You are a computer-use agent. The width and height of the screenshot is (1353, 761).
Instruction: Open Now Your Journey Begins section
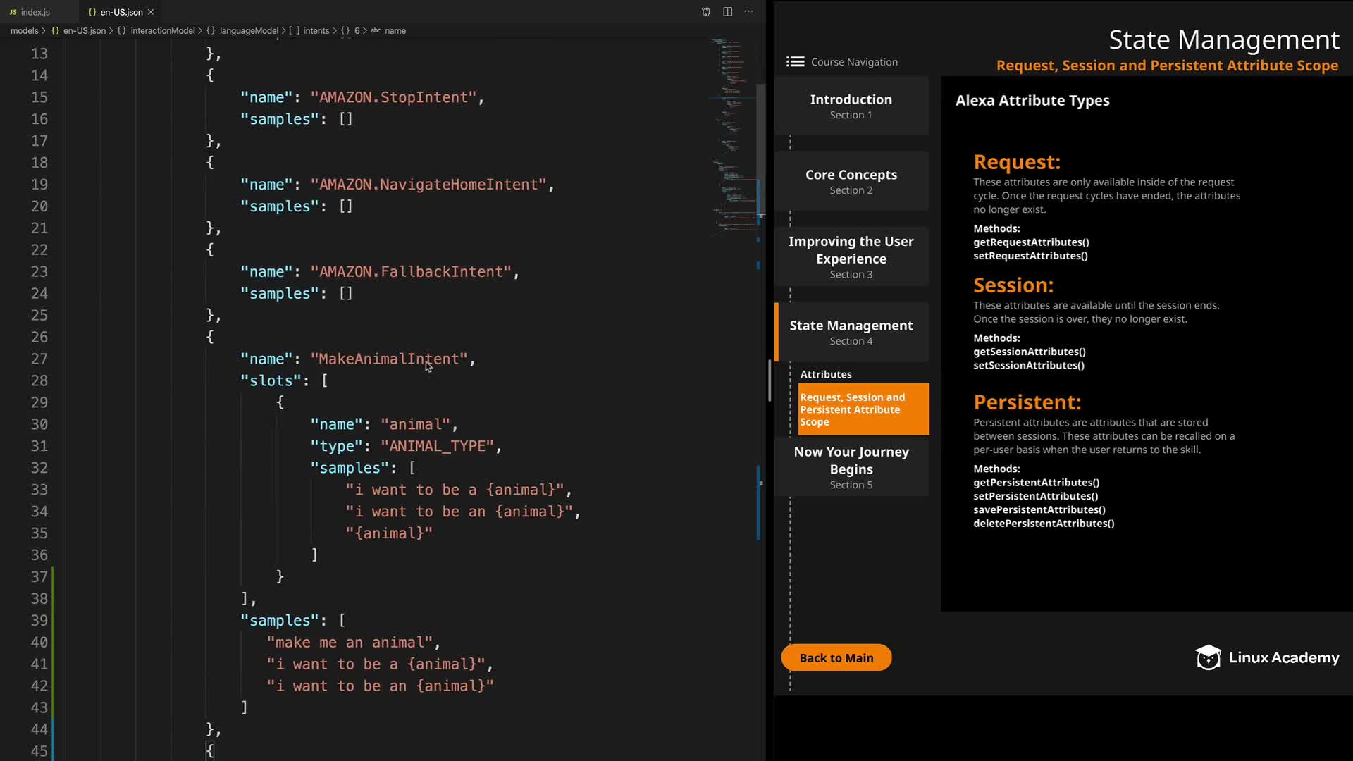pos(851,466)
